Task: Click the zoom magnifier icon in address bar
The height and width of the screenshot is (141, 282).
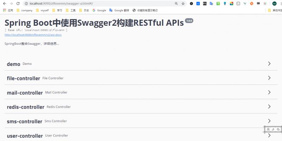Action: [x=176, y=4]
